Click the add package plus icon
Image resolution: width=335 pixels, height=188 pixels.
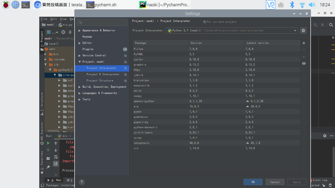[x=304, y=43]
